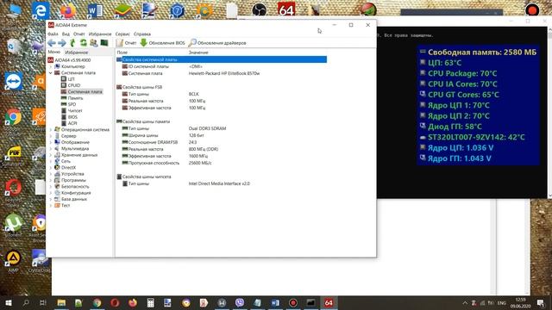Select ACPI in the tree
The height and width of the screenshot is (310, 552).
(x=69, y=123)
